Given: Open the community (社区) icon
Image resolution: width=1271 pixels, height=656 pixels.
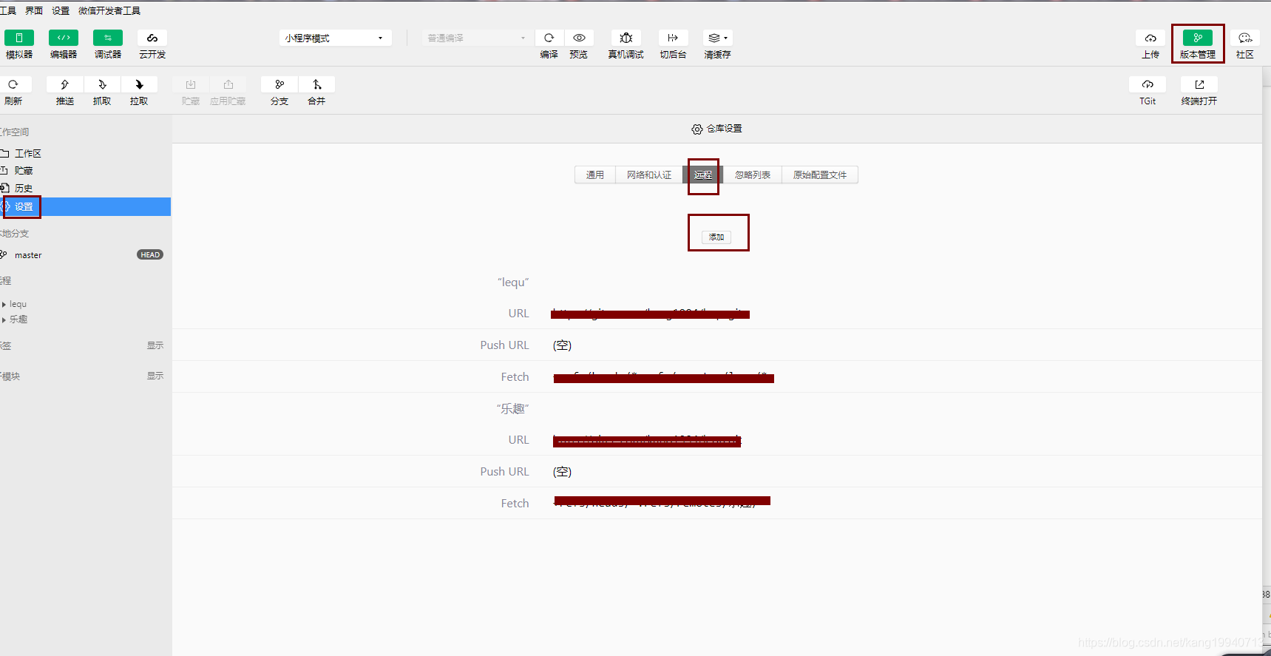Looking at the screenshot, I should (x=1245, y=38).
